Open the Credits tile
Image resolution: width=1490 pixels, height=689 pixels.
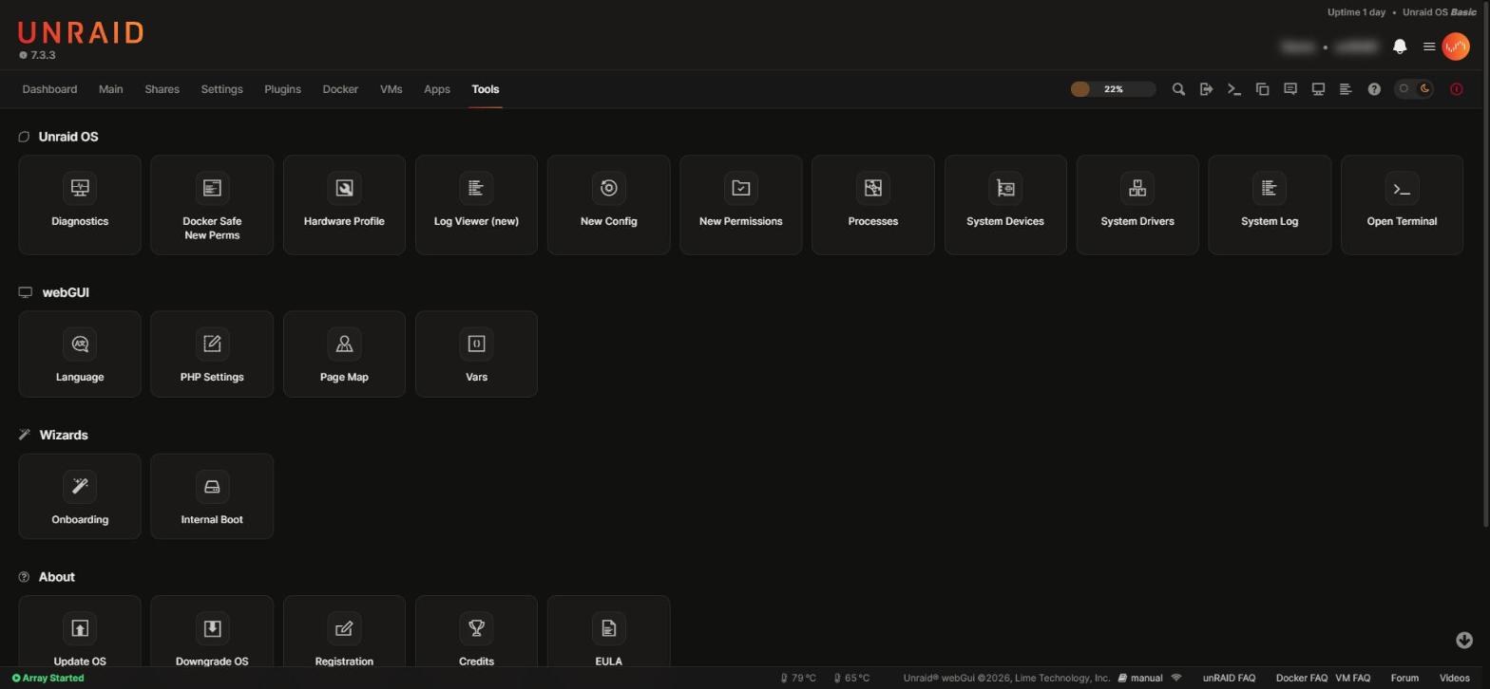476,632
